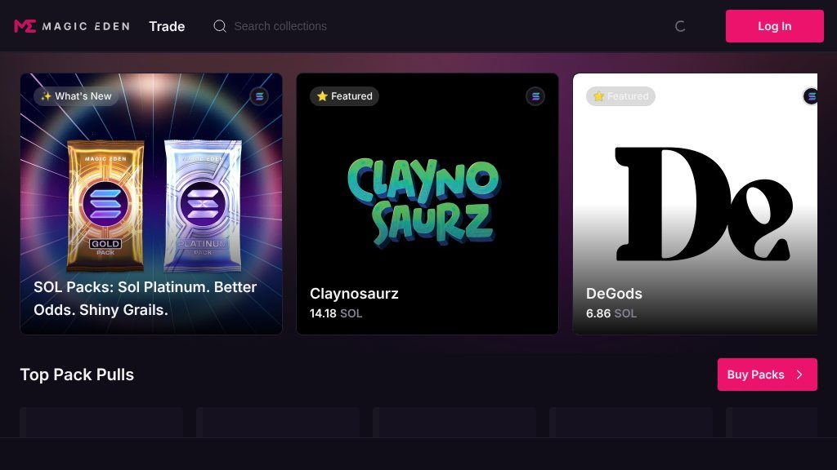Open the Trade menu item
This screenshot has height=470, width=837.
(x=167, y=26)
